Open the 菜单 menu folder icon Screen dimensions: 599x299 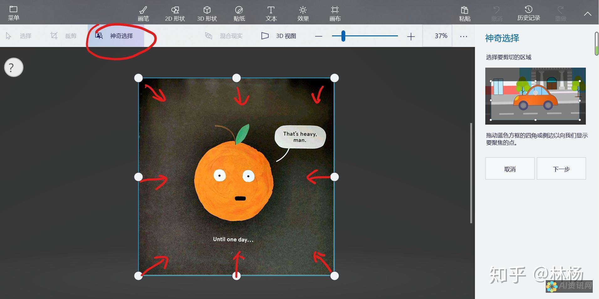coord(13,13)
